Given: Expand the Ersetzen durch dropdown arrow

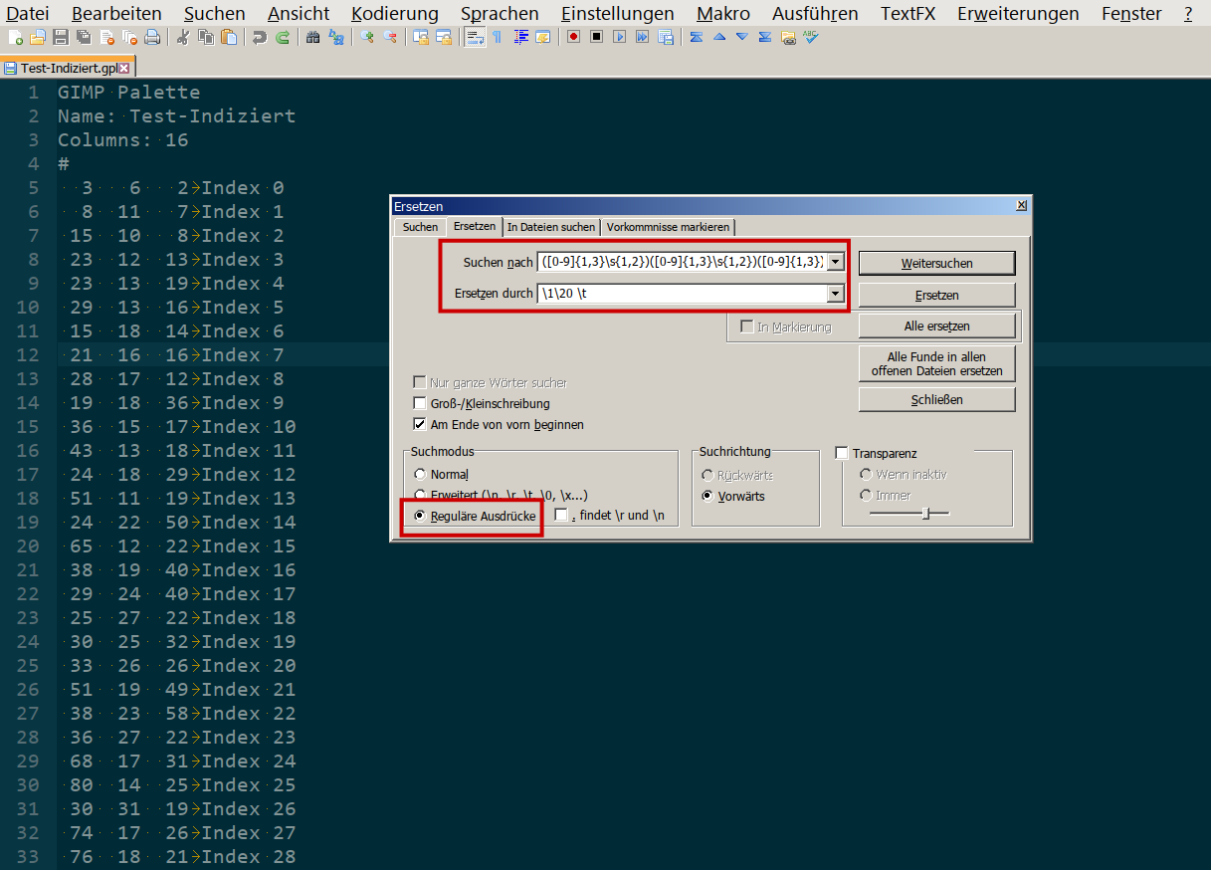Looking at the screenshot, I should pyautogui.click(x=835, y=294).
